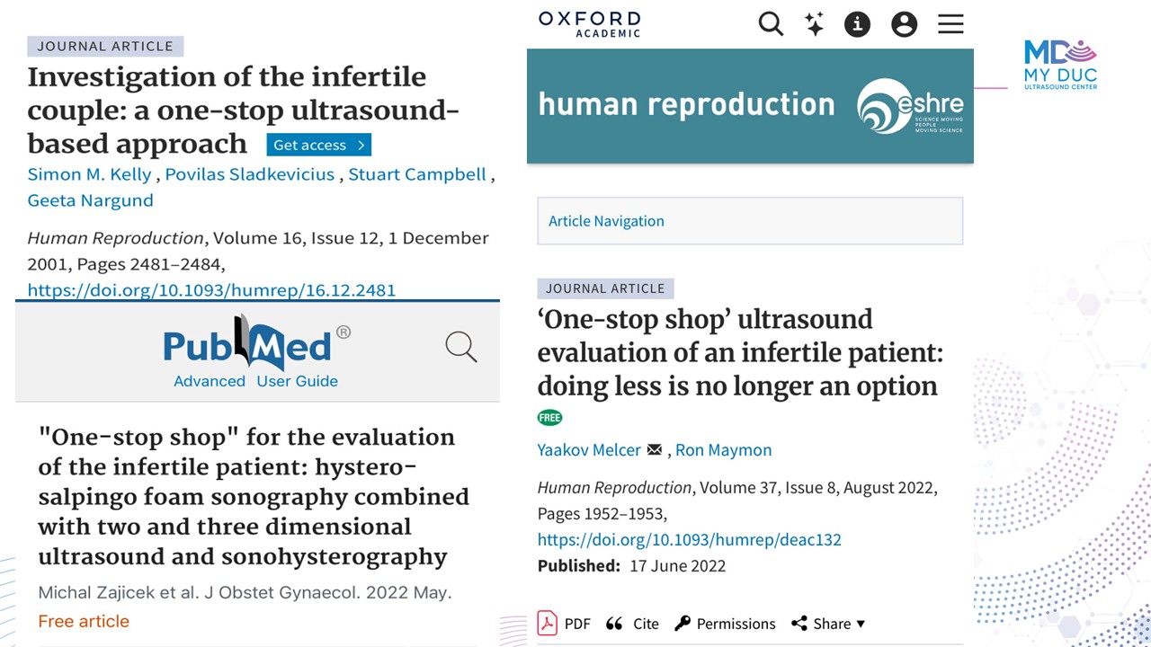Click the Get access button

[x=318, y=145]
